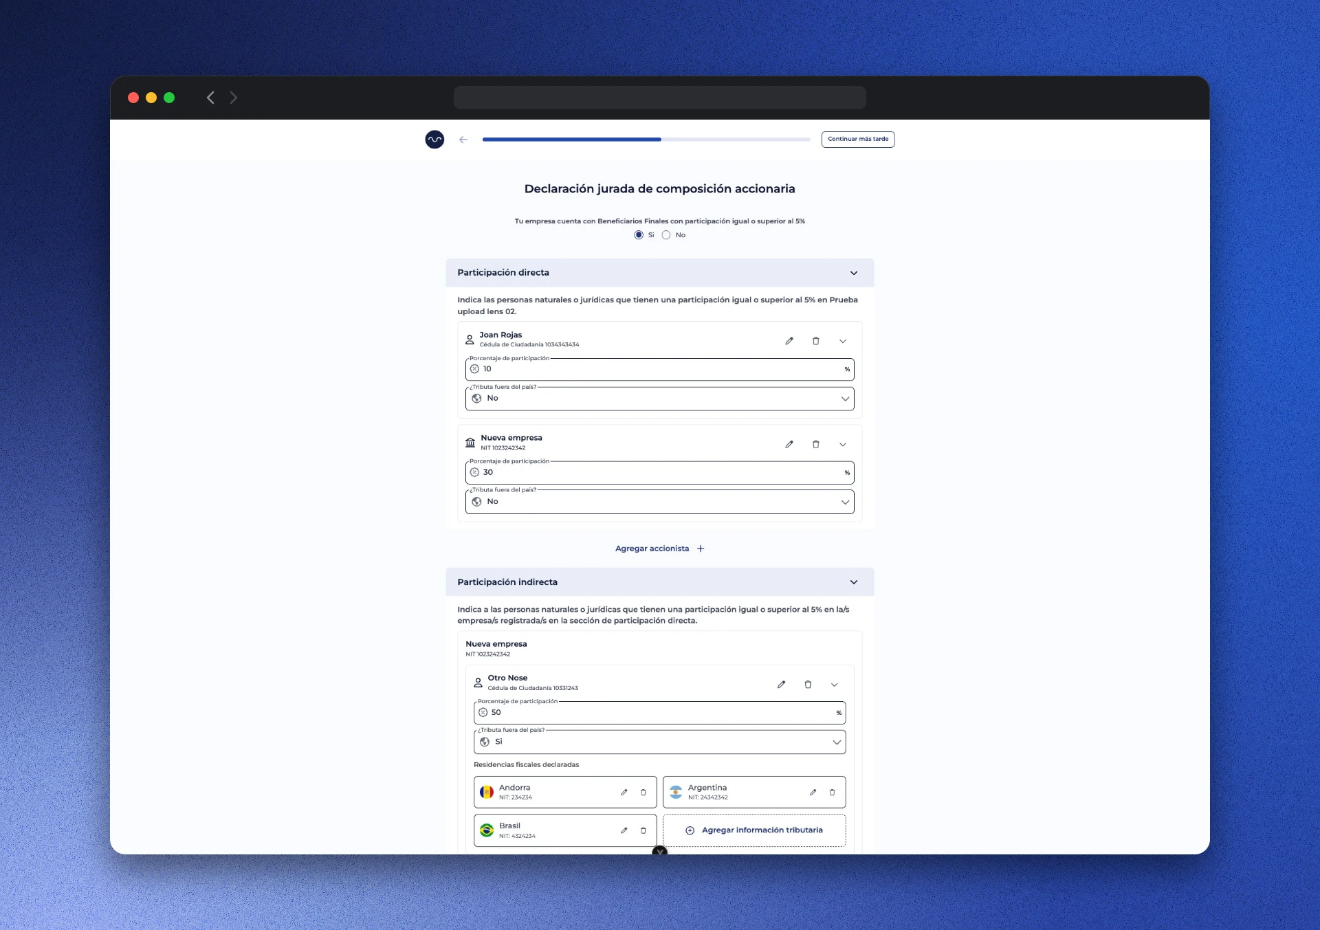Click Agregar información tributaria button
Viewport: 1320px width, 930px height.
point(754,830)
